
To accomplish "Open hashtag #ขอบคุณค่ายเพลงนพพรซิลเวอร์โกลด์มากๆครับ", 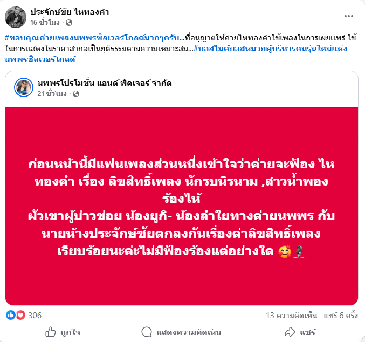I will point(92,38).
